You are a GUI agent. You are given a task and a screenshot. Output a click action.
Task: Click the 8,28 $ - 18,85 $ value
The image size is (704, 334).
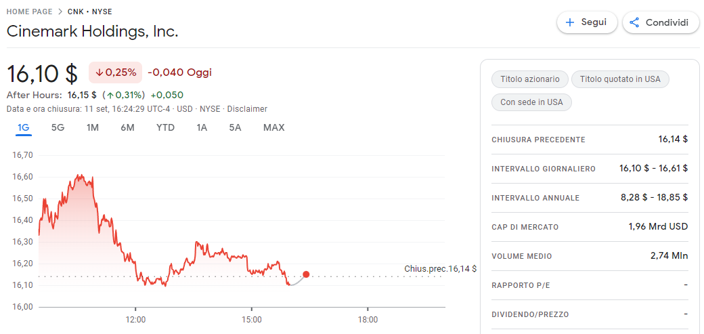[x=654, y=198]
